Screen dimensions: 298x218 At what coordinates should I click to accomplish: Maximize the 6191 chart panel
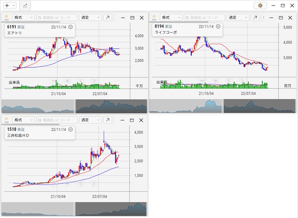(x=132, y=17)
